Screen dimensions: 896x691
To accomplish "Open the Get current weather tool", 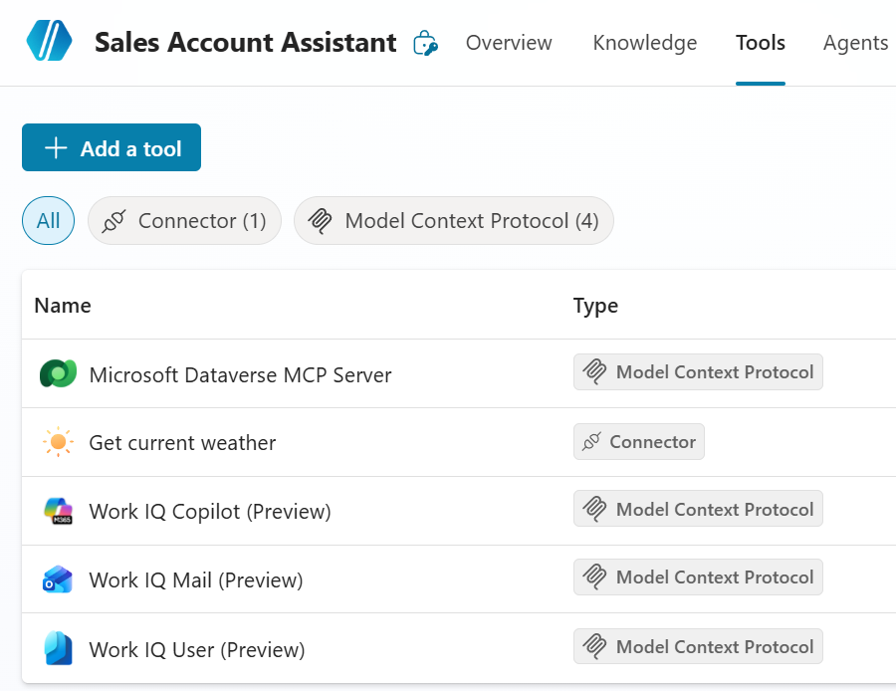I will click(182, 443).
